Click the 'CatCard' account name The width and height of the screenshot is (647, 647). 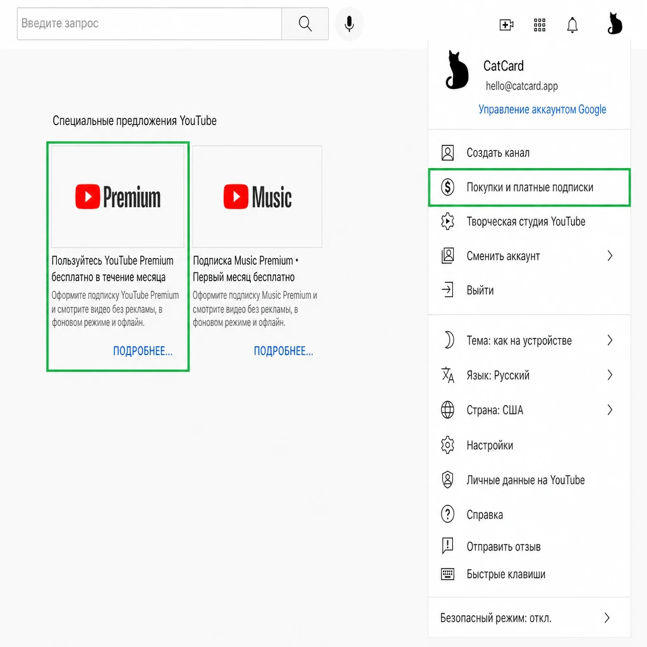[x=504, y=66]
